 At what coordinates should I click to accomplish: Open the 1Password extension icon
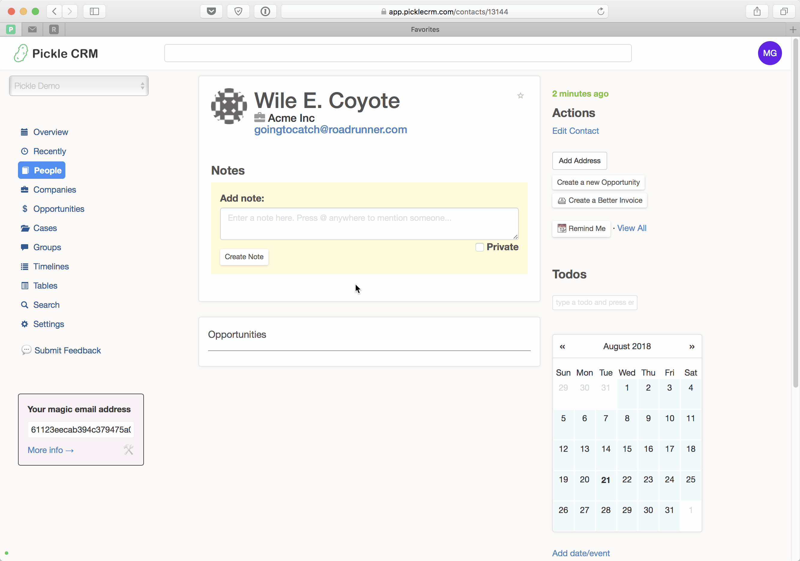[265, 11]
